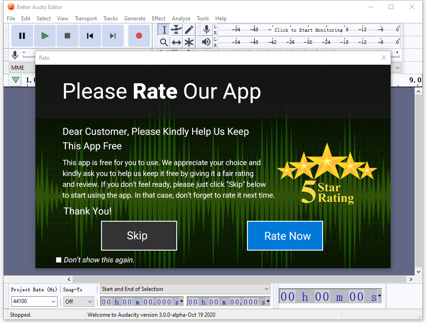This screenshot has height=323, width=426.
Task: Open the Project Rate 44100 dropdown
Action: pos(34,301)
